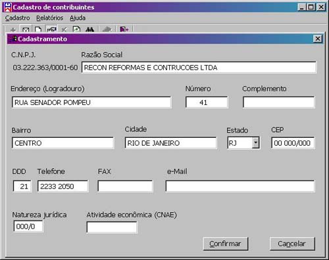Image resolution: width=329 pixels, height=260 pixels.
Task: Click the DDD field showing 21
Action: click(22, 186)
